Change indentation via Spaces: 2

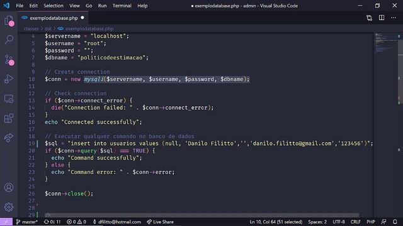(x=317, y=222)
